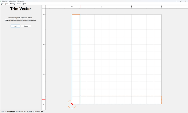Click the 'Trim Vector' panel heading
Image resolution: width=188 pixels, height=113 pixels.
(x=21, y=9)
